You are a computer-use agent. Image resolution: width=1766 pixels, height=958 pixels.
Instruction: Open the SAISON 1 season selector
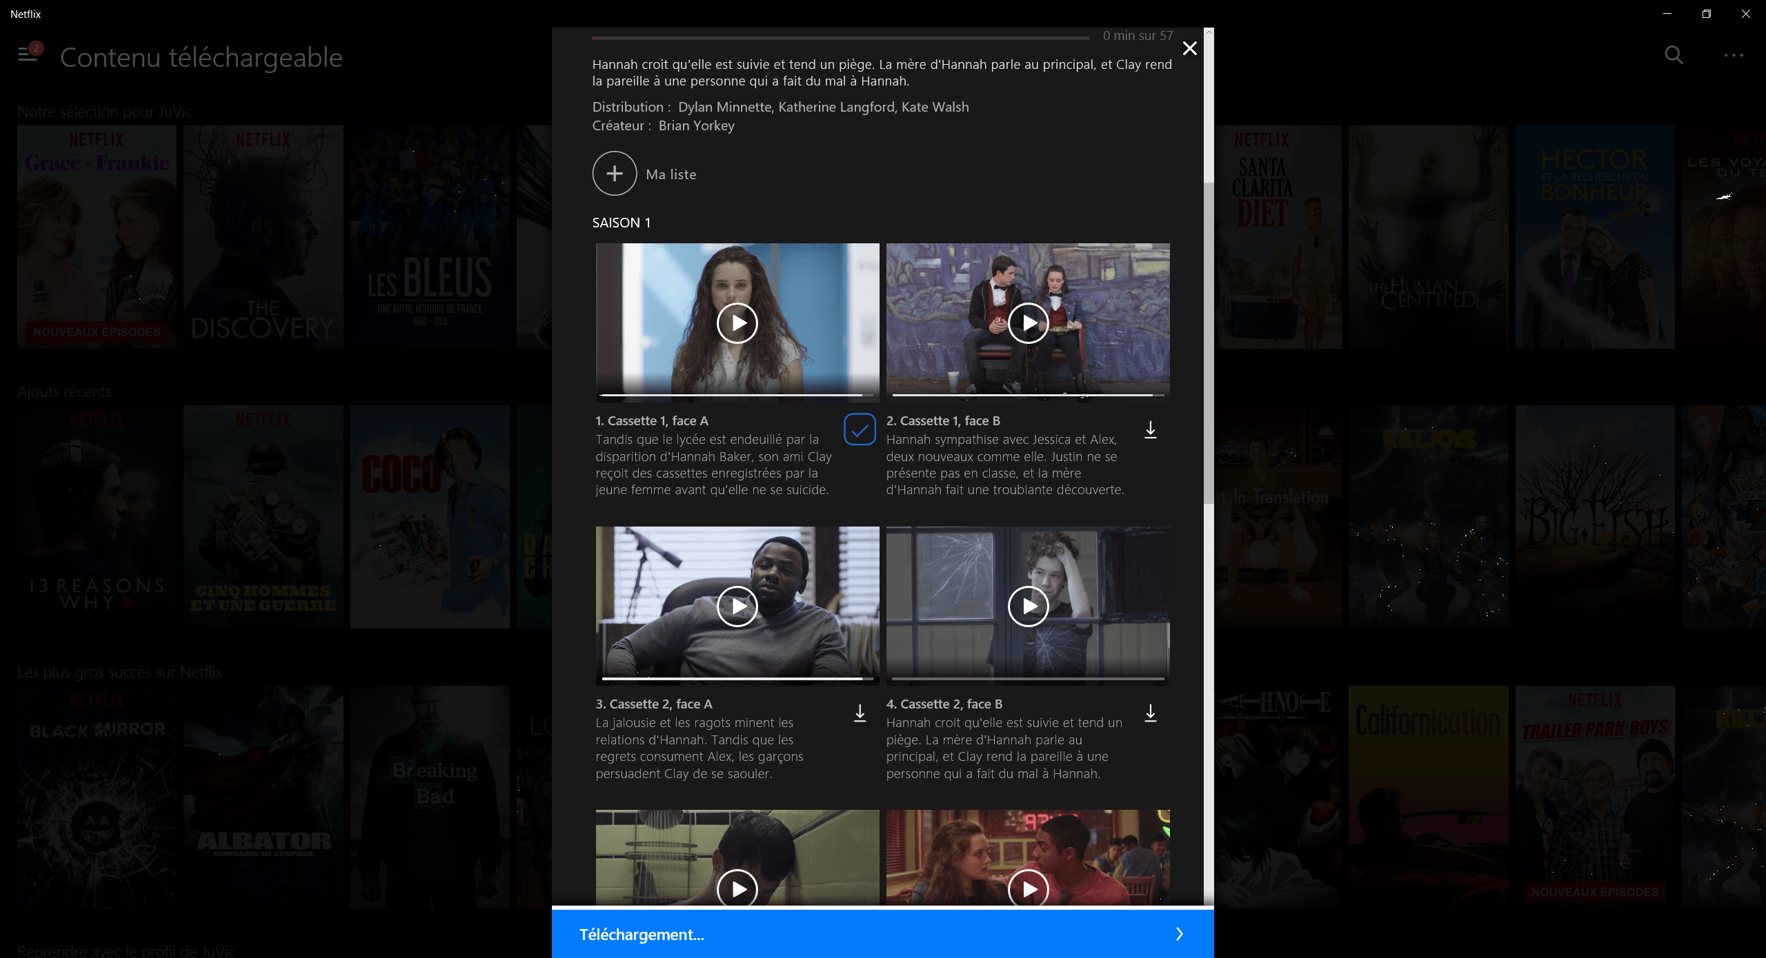[x=622, y=223]
